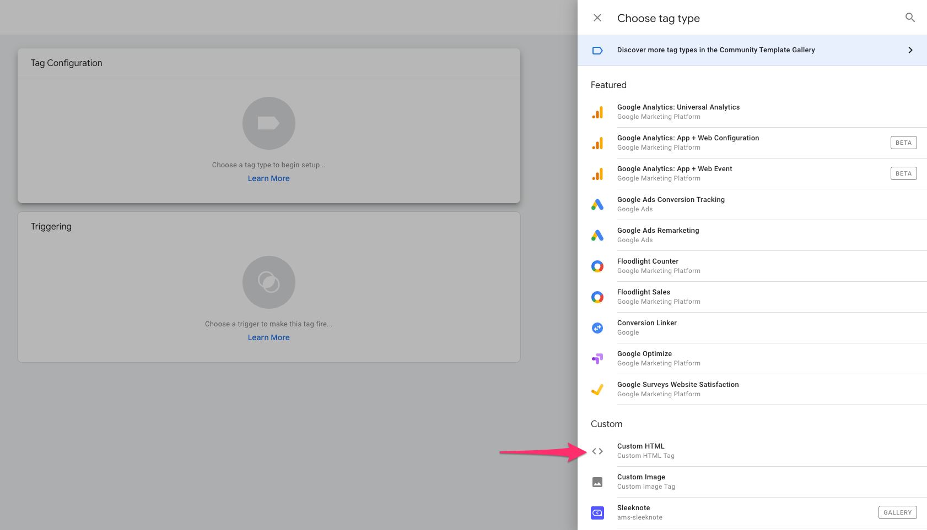Click the Community Template Gallery tag icon
The image size is (927, 530).
(597, 51)
